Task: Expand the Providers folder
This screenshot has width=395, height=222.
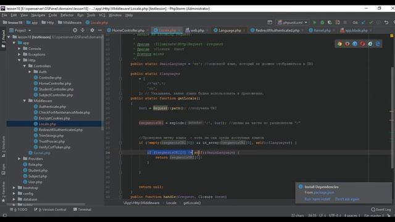Action: 19,159
